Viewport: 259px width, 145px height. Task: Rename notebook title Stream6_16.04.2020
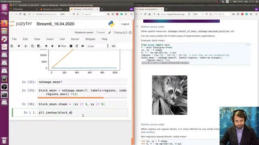(x=55, y=24)
